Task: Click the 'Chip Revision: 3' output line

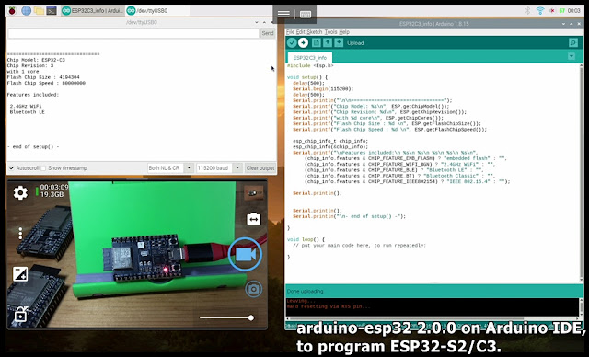Action: click(x=30, y=65)
